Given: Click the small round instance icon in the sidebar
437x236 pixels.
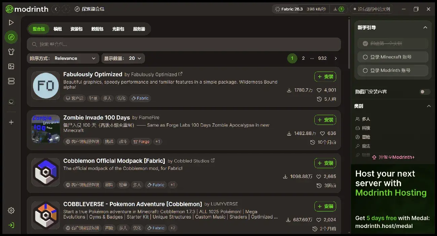Looking at the screenshot, I should click(x=11, y=102).
